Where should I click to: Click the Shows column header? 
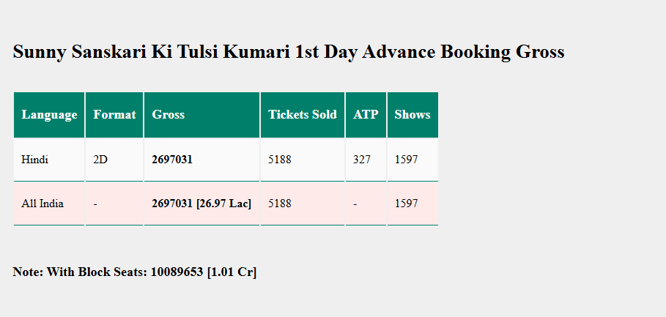(412, 115)
